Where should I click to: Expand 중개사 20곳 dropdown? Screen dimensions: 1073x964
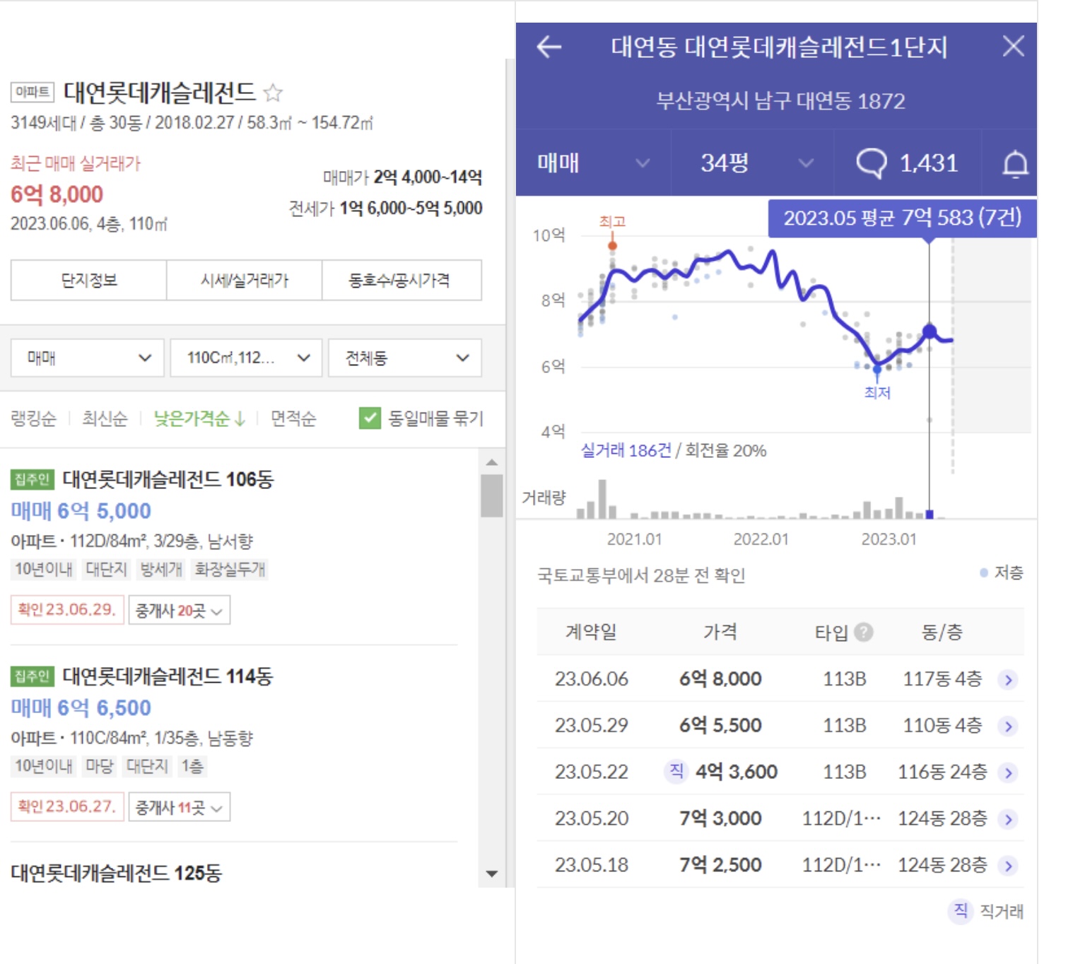click(x=180, y=610)
